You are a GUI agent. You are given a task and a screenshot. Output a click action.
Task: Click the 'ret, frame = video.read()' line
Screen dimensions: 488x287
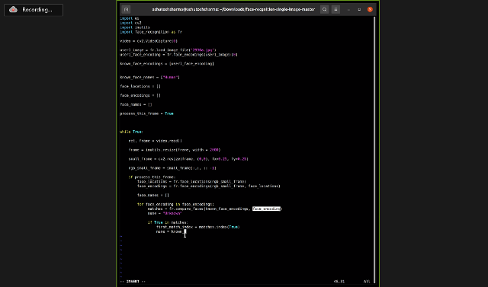click(x=156, y=141)
